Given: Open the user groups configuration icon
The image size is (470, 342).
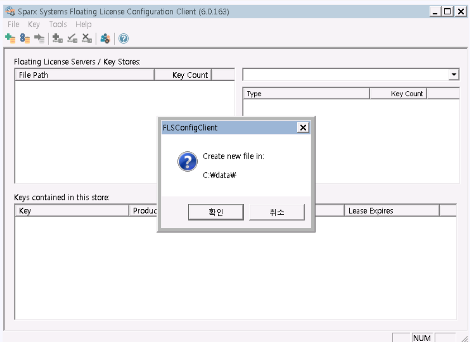Looking at the screenshot, I should pyautogui.click(x=105, y=38).
